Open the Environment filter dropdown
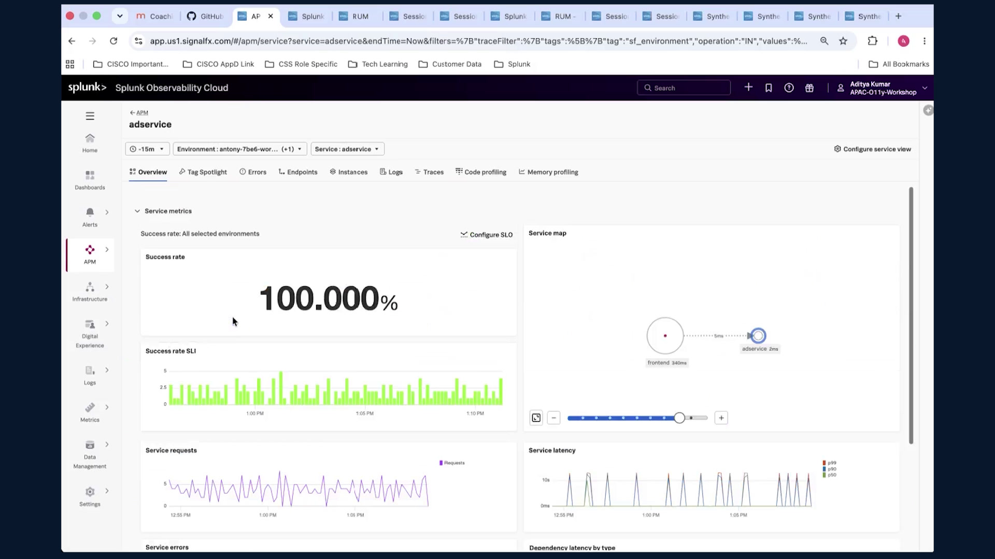Image resolution: width=995 pixels, height=559 pixels. [x=240, y=149]
